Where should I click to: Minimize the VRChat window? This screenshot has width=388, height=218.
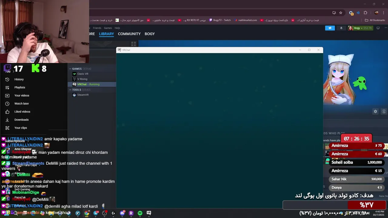click(x=300, y=50)
